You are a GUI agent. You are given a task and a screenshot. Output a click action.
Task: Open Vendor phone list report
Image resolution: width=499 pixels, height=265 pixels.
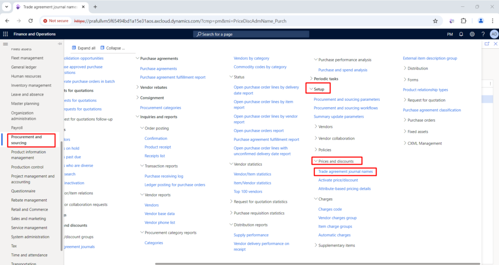pyautogui.click(x=160, y=222)
